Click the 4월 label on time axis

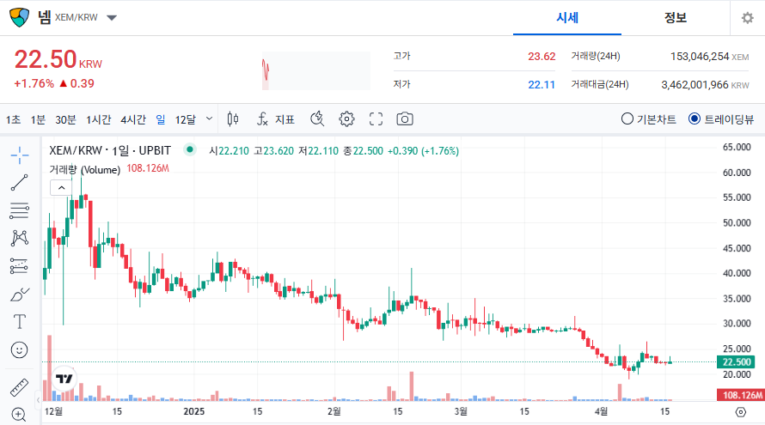click(x=601, y=411)
